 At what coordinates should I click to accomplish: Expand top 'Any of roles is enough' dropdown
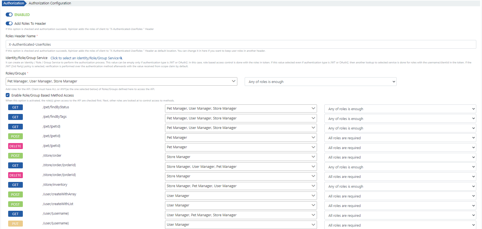pos(321,82)
